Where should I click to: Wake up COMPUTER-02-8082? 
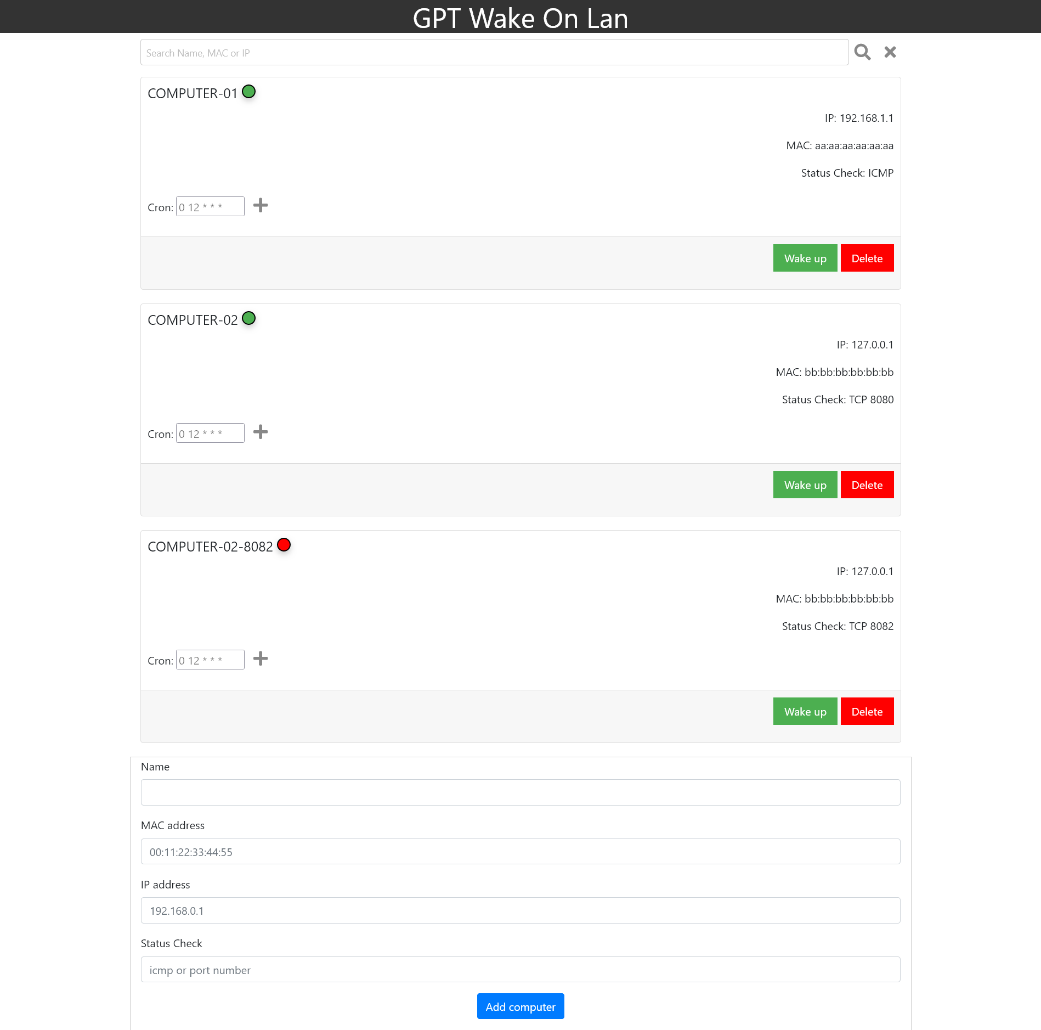point(805,712)
